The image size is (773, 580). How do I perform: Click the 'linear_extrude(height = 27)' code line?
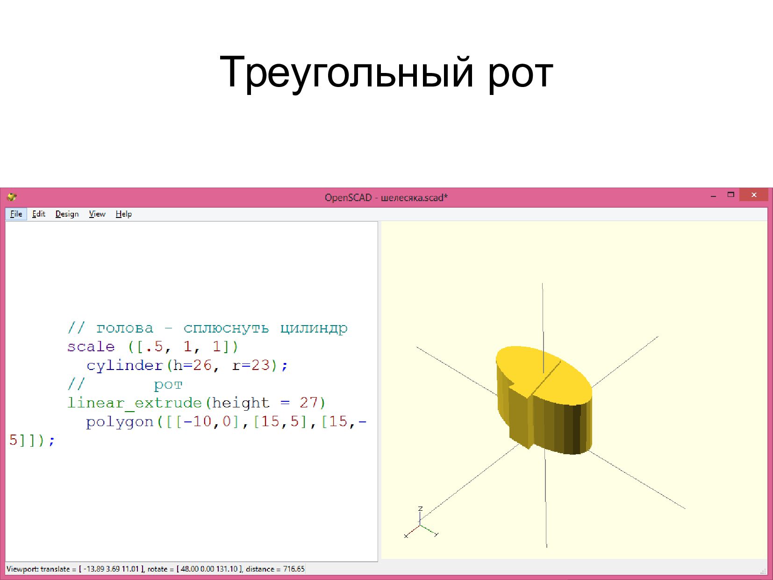196,403
